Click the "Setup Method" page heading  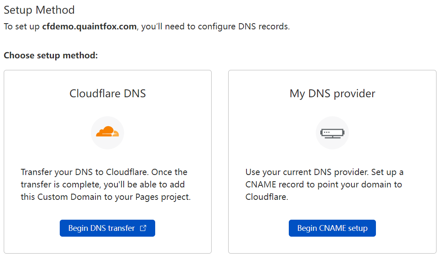pos(39,10)
